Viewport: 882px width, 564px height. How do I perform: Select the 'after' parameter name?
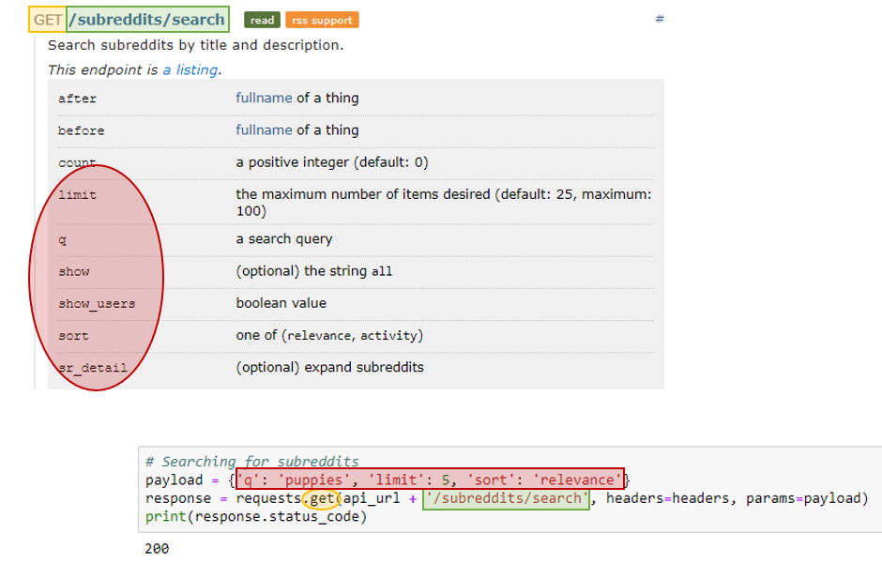[x=77, y=99]
